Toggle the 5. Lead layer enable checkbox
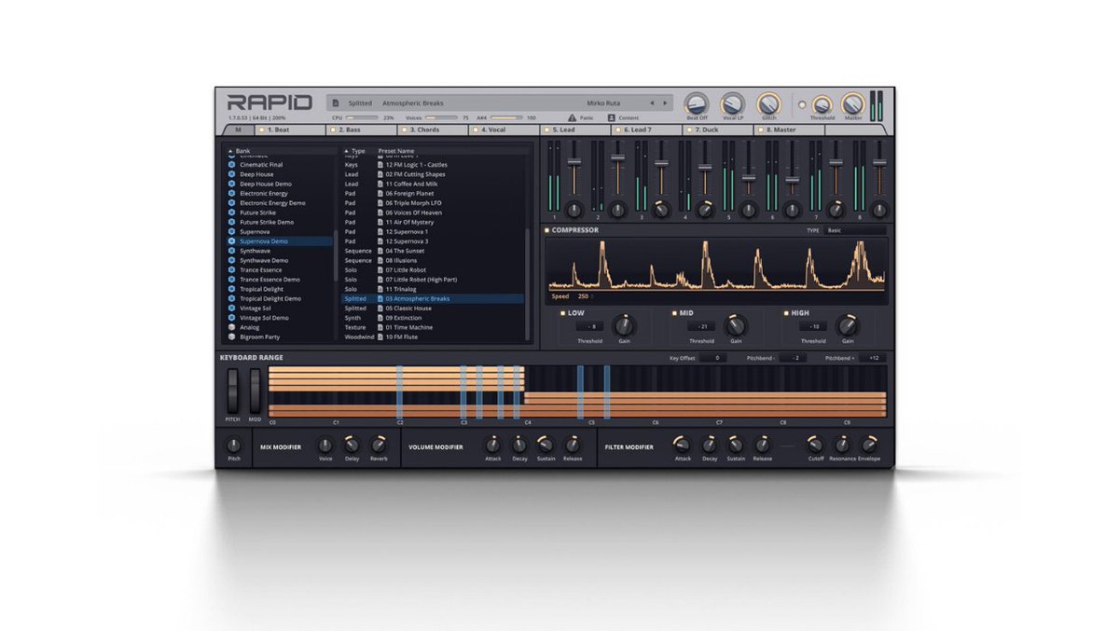This screenshot has width=1119, height=631. pos(546,130)
